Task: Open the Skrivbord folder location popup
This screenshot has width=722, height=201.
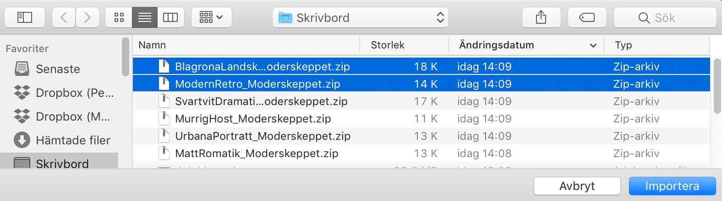Action: pos(361,18)
